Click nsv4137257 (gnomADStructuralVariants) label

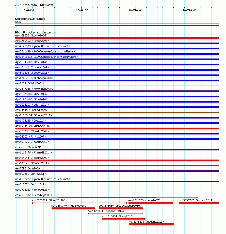tap(43, 179)
